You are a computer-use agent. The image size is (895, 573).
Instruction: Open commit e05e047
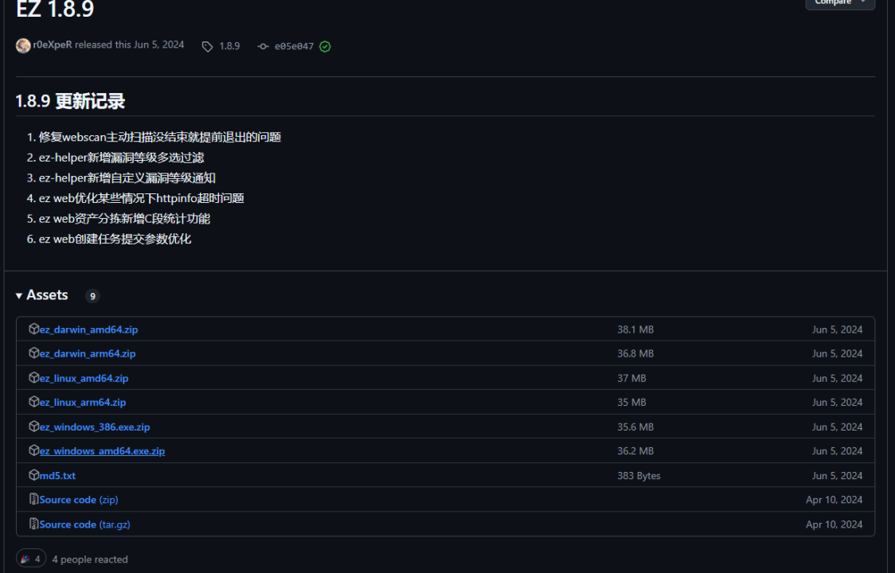point(294,46)
